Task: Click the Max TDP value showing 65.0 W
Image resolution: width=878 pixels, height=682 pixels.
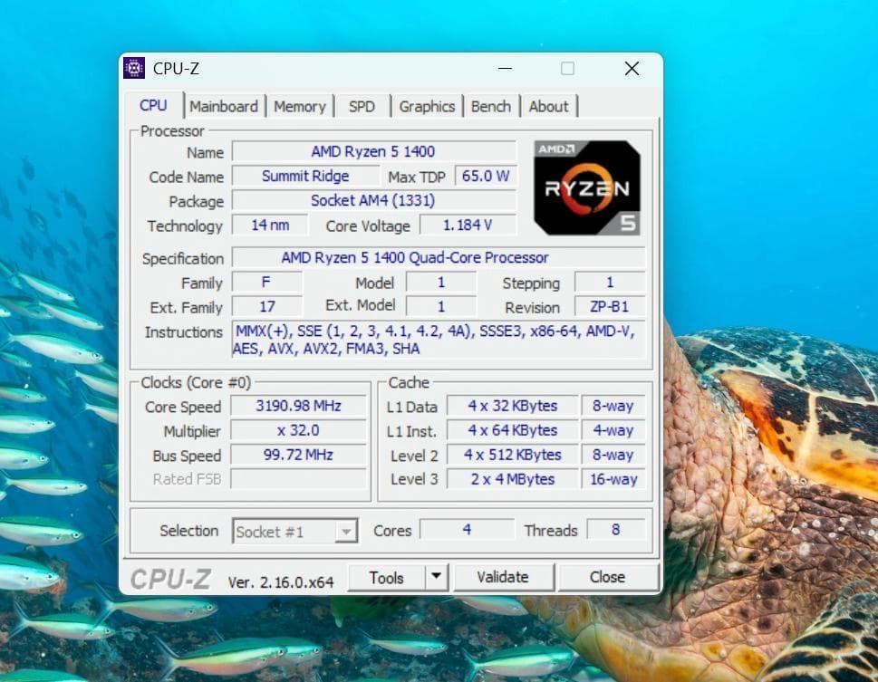Action: 485,177
